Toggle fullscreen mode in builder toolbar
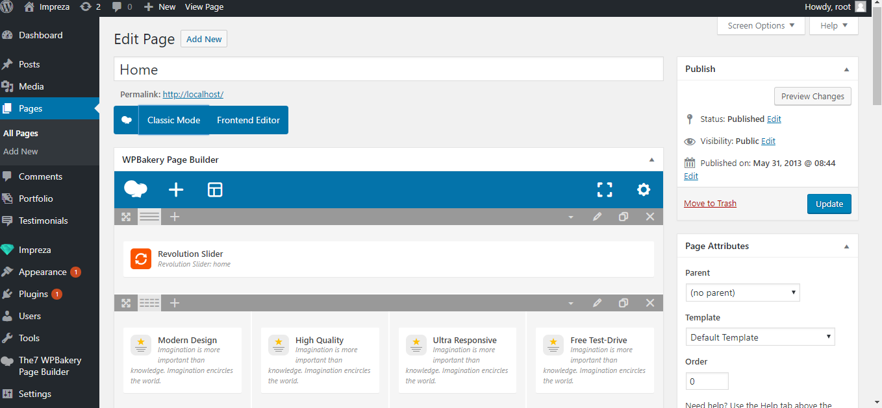This screenshot has height=408, width=882. [605, 189]
